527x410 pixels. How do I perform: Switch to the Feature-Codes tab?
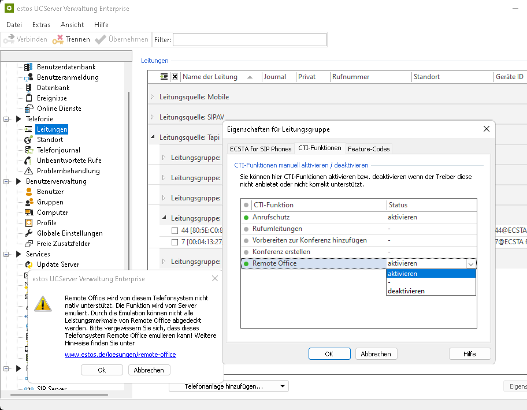click(369, 148)
